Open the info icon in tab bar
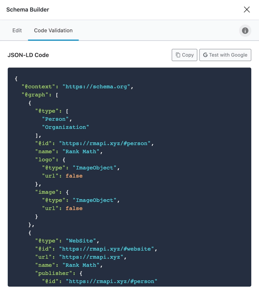 245,30
